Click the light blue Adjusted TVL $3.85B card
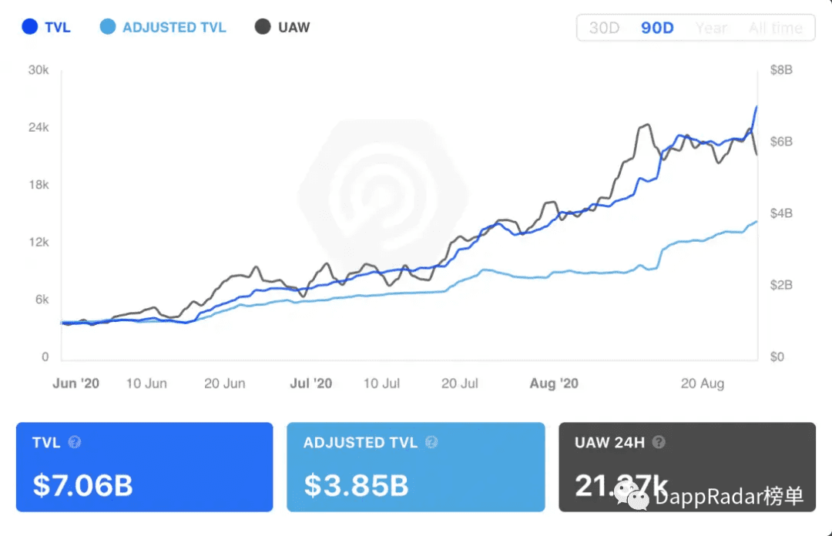This screenshot has height=536, width=832. (416, 467)
